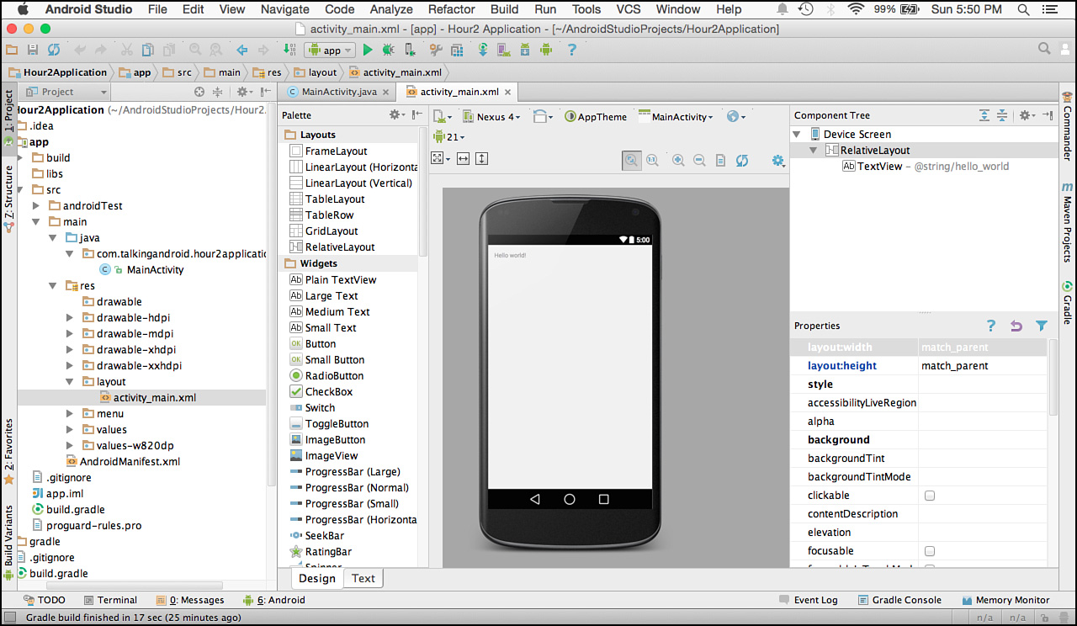
Task: Refresh the layout preview
Action: pos(741,159)
